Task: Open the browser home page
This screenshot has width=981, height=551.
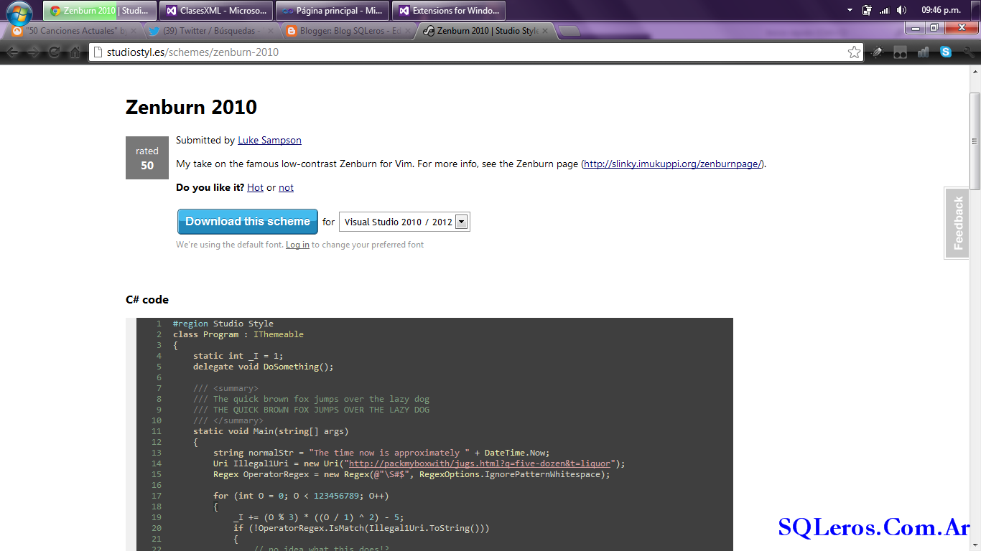Action: click(75, 52)
